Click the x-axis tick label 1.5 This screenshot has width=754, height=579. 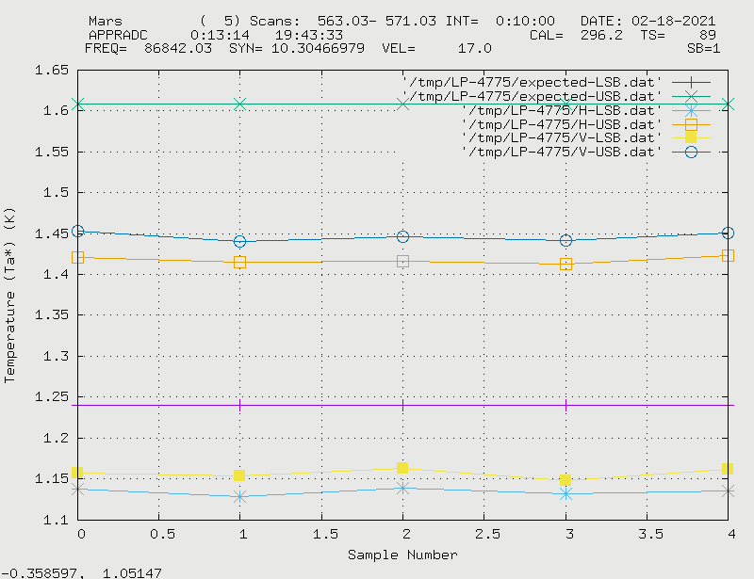tap(325, 534)
